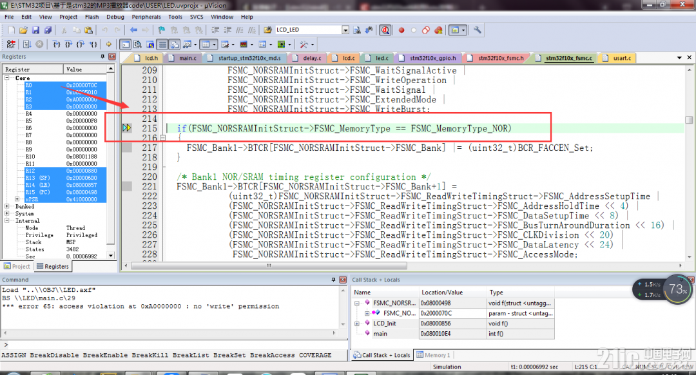Paste from clipboard
The image size is (696, 375).
coord(88,30)
